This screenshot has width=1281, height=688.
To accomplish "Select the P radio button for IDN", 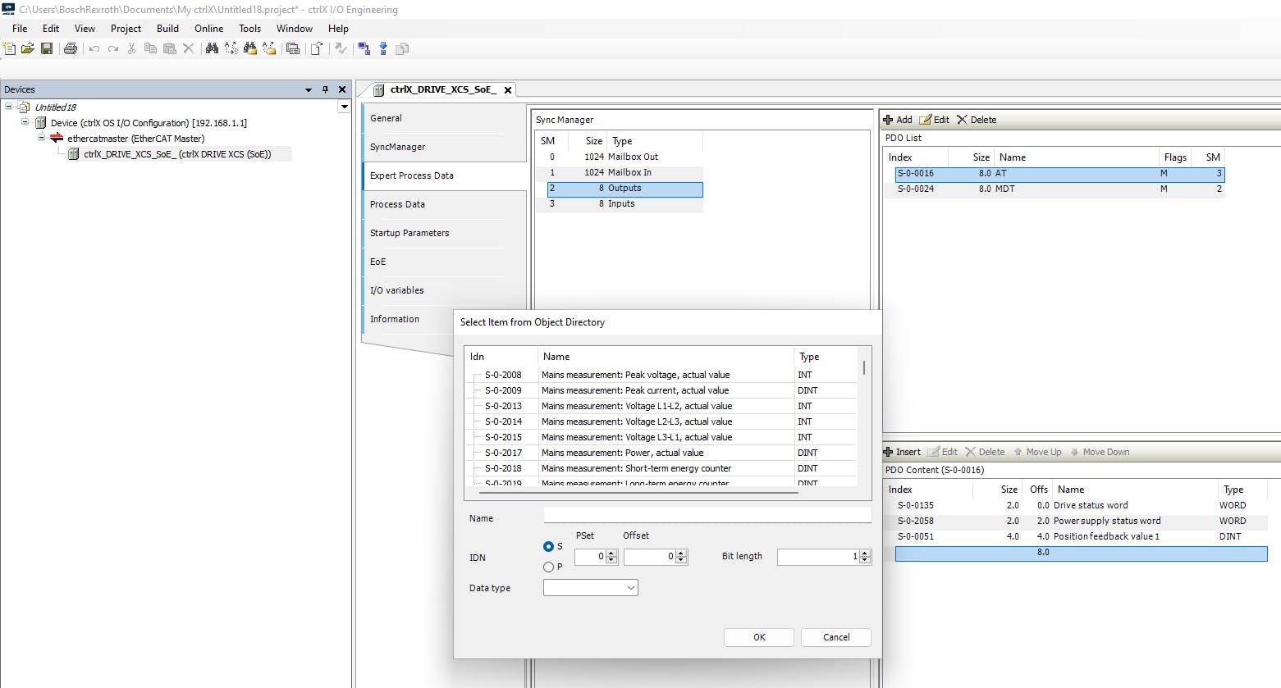I will 548,567.
